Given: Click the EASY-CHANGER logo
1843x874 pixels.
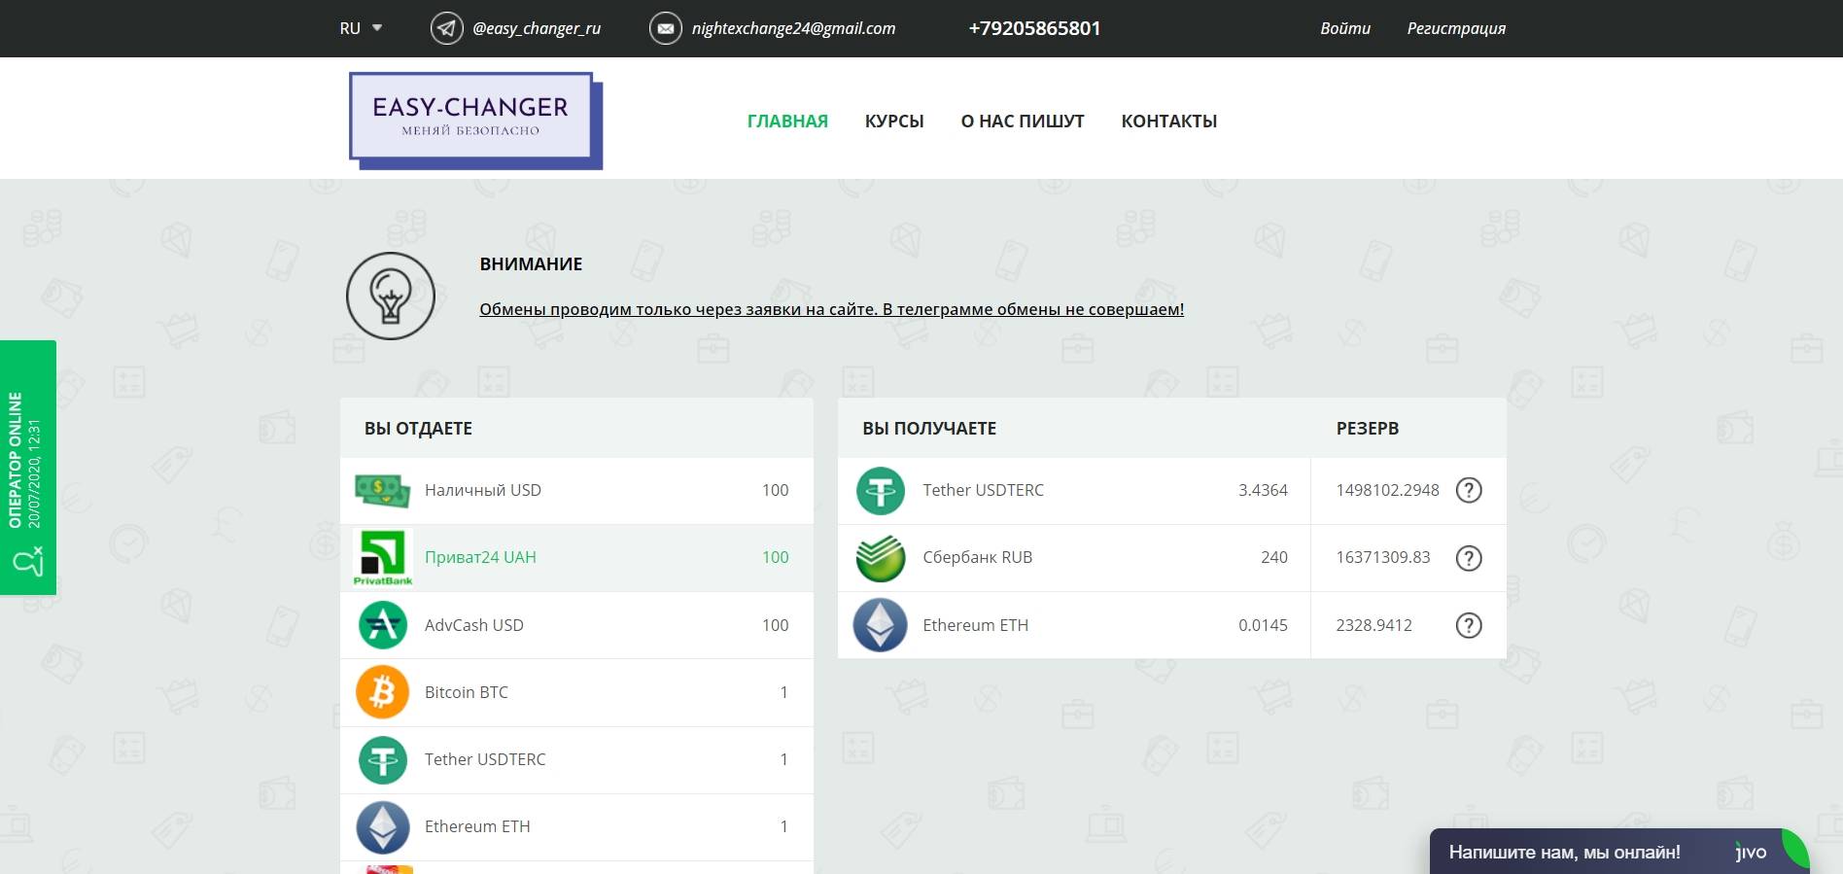Looking at the screenshot, I should [x=475, y=121].
